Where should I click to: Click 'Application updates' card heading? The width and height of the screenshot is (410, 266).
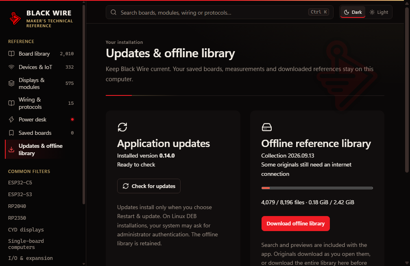pos(164,144)
